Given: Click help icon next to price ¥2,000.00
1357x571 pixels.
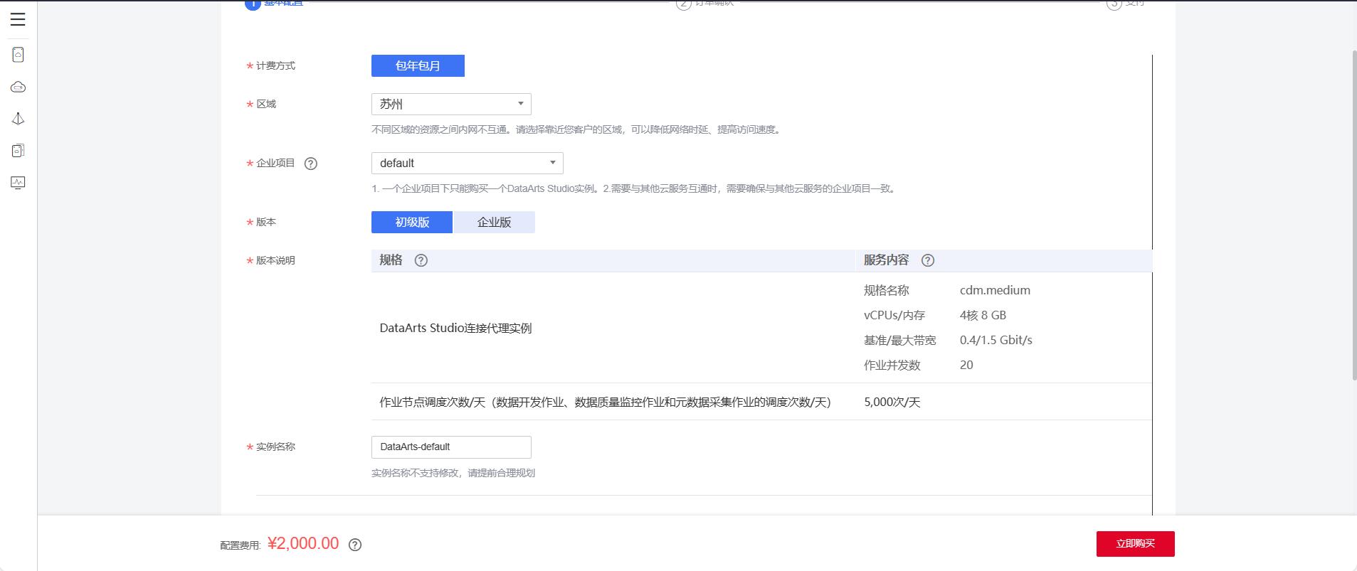Looking at the screenshot, I should coord(355,545).
